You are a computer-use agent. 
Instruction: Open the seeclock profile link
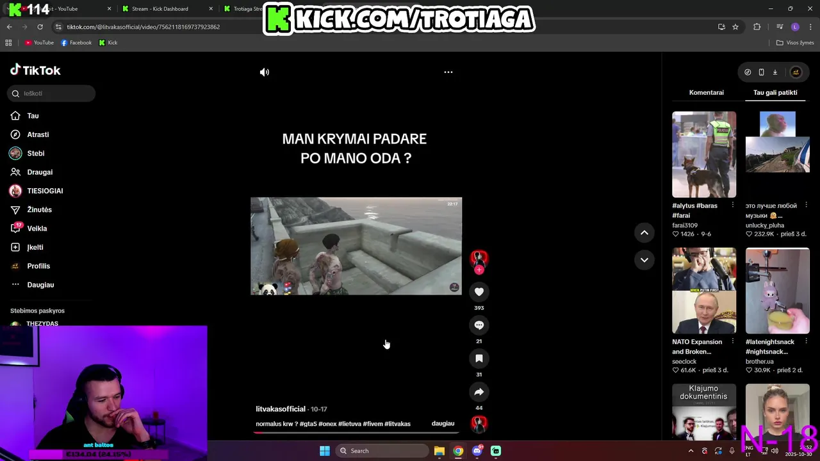click(x=684, y=362)
